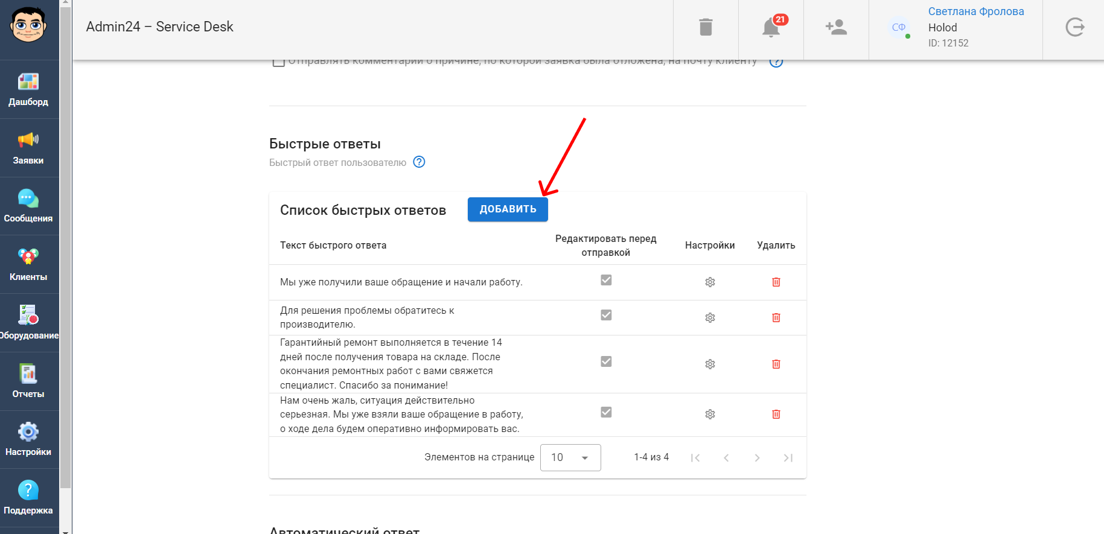Click the 'ID: 12152' text
This screenshot has height=534, width=1104.
coord(948,43)
